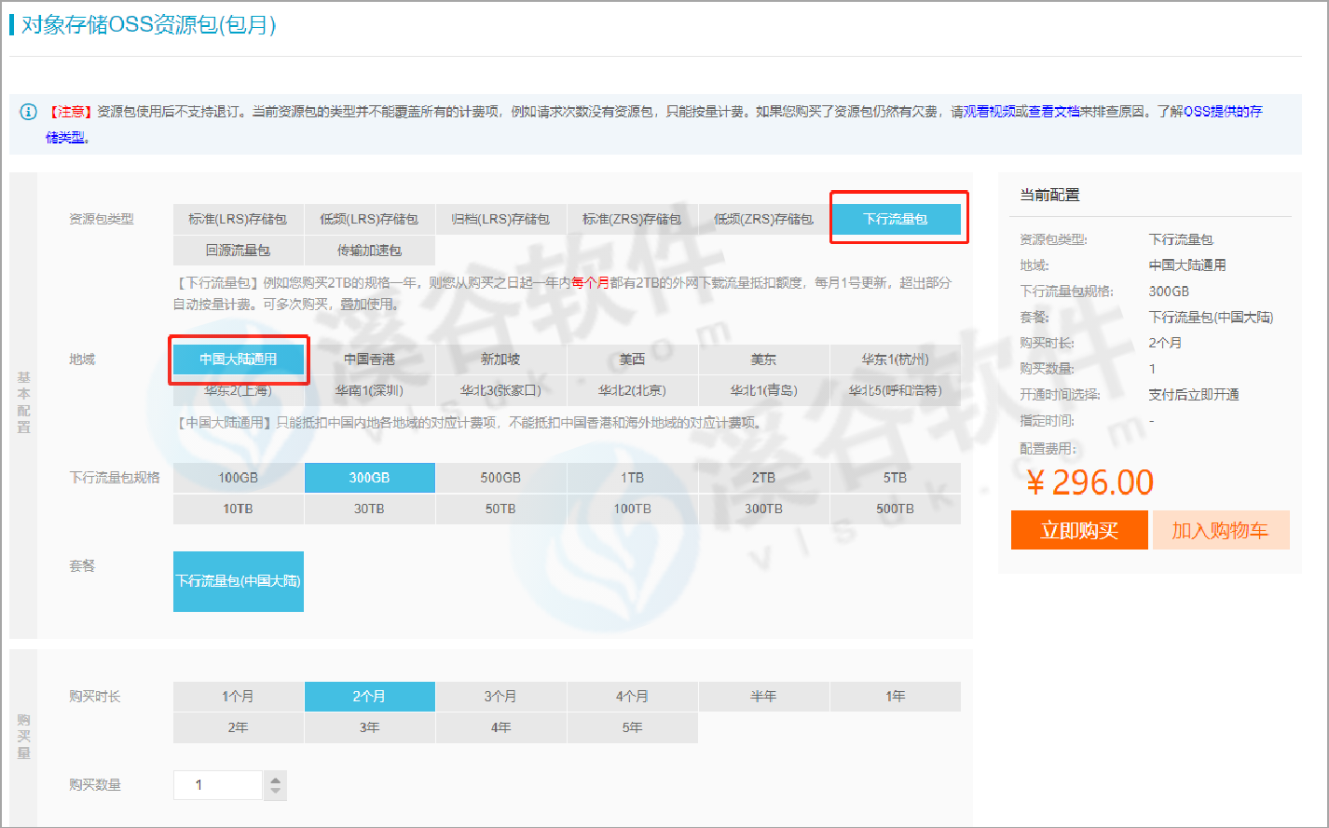Click the info icon in the notice banner
1329x828 pixels.
click(28, 112)
